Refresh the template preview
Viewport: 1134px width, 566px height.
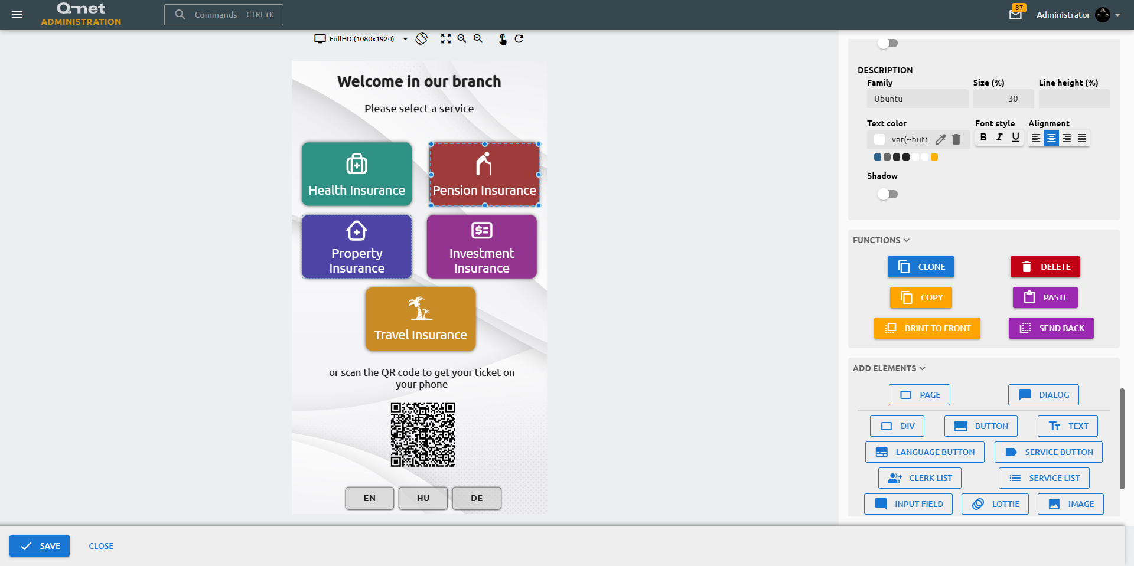click(x=519, y=38)
